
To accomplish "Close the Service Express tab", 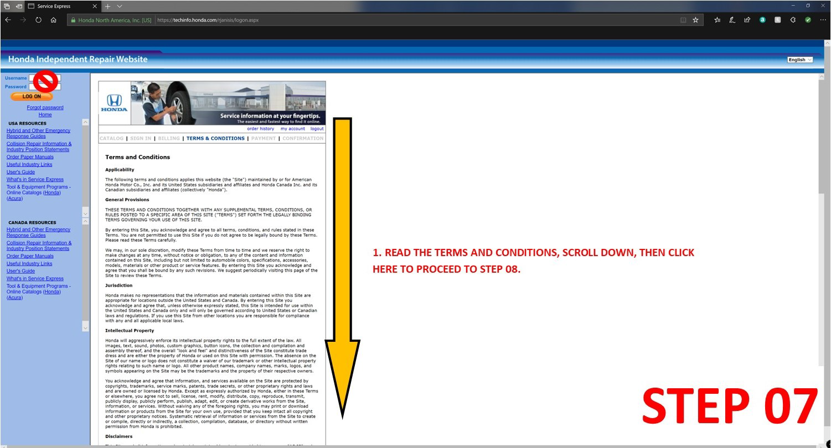I will tap(95, 6).
